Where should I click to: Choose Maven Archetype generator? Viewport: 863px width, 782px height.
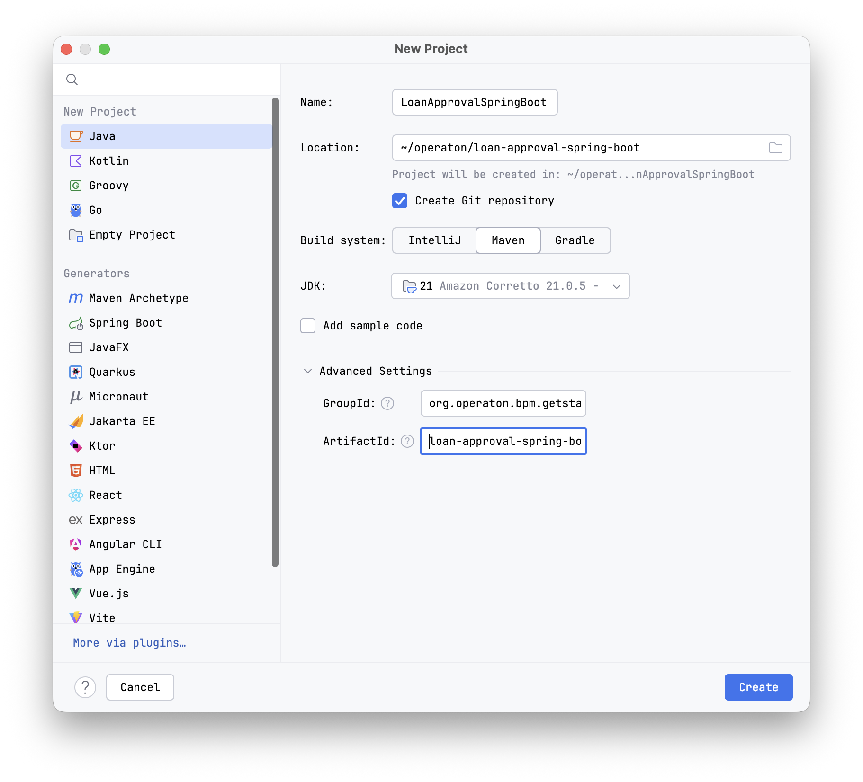pyautogui.click(x=166, y=298)
